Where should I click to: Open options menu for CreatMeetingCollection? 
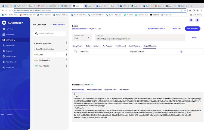(66, 49)
